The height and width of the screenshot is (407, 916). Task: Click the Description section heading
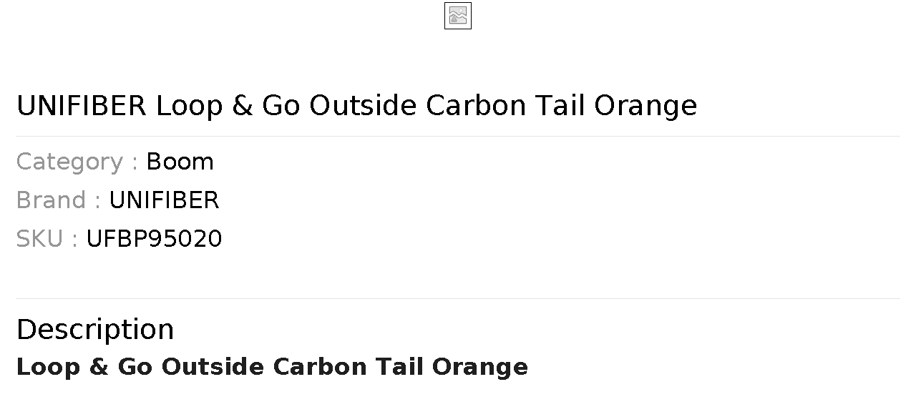[95, 330]
